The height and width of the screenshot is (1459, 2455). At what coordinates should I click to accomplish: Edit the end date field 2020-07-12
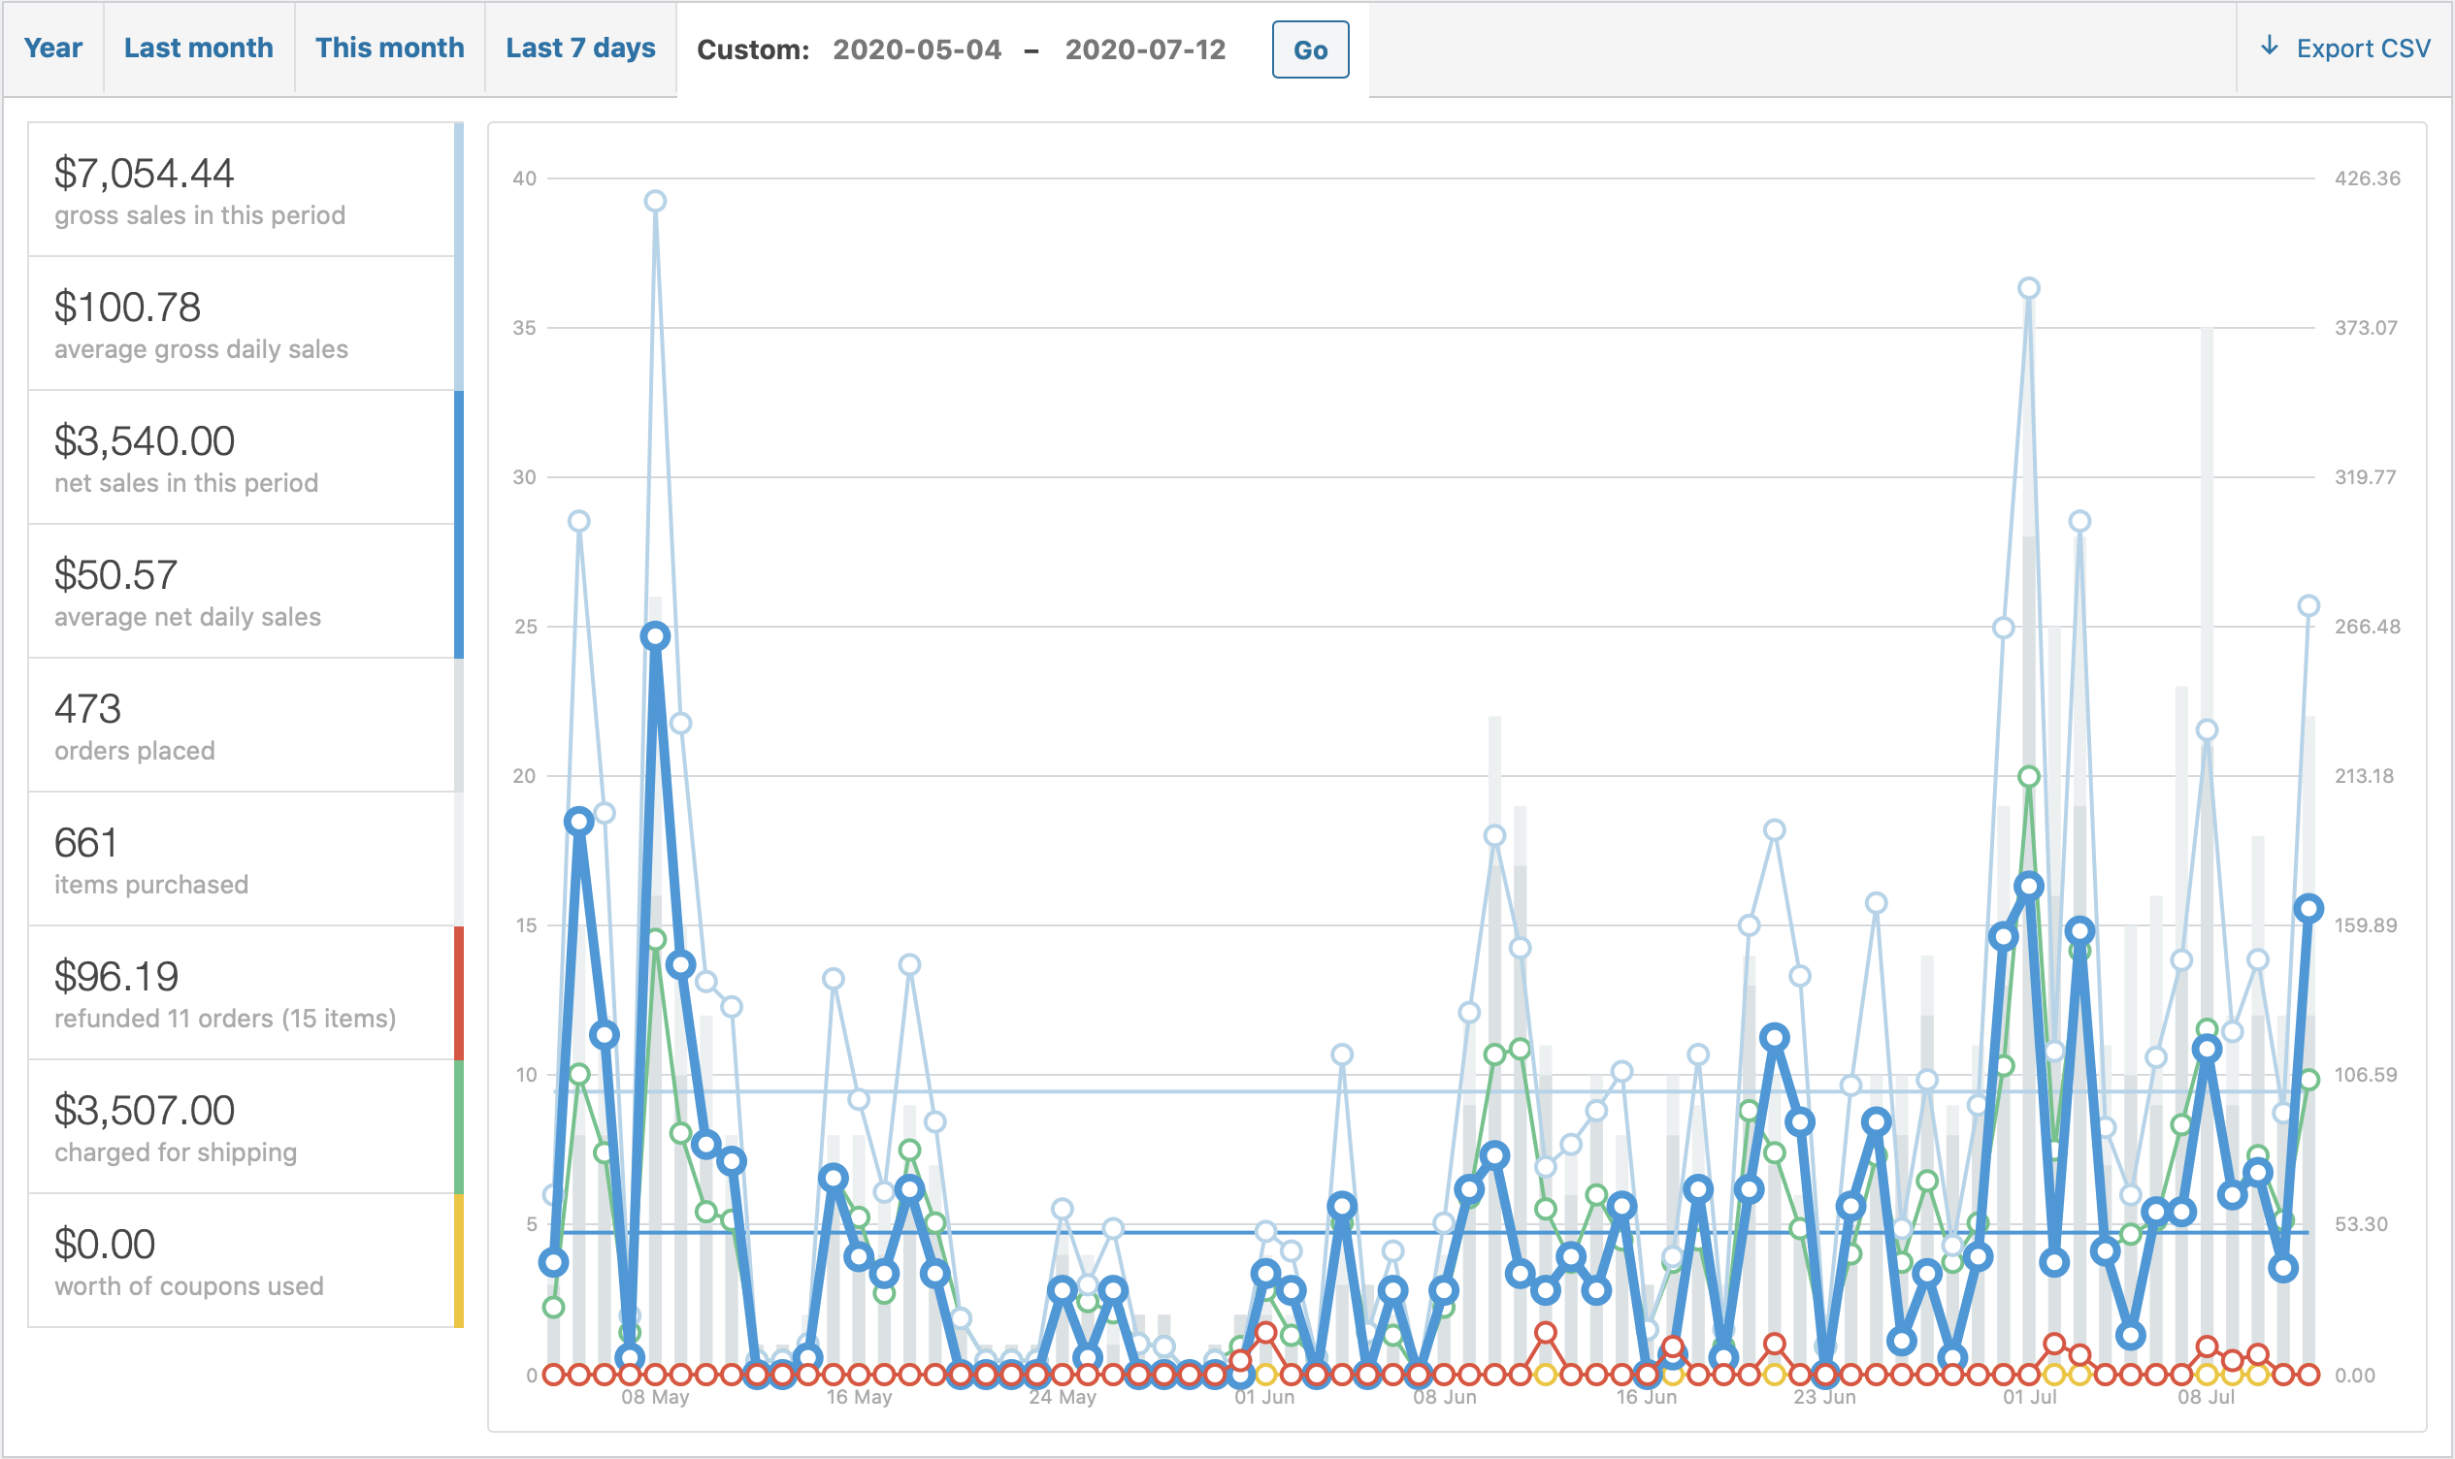pyautogui.click(x=1144, y=50)
